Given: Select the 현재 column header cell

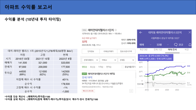Looking at the screenshot, I should [x=65, y=55].
